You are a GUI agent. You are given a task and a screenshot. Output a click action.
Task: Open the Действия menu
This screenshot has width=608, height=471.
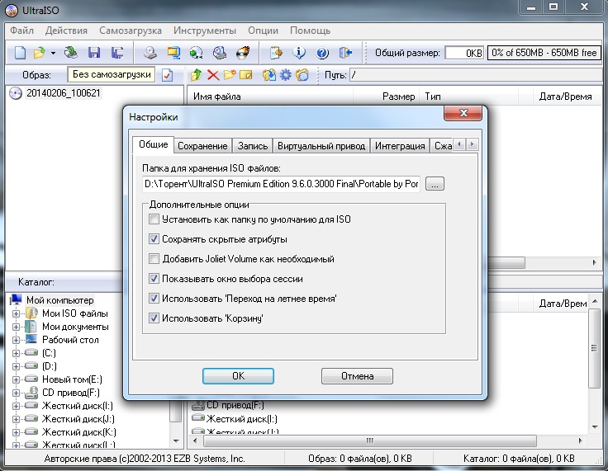(66, 31)
